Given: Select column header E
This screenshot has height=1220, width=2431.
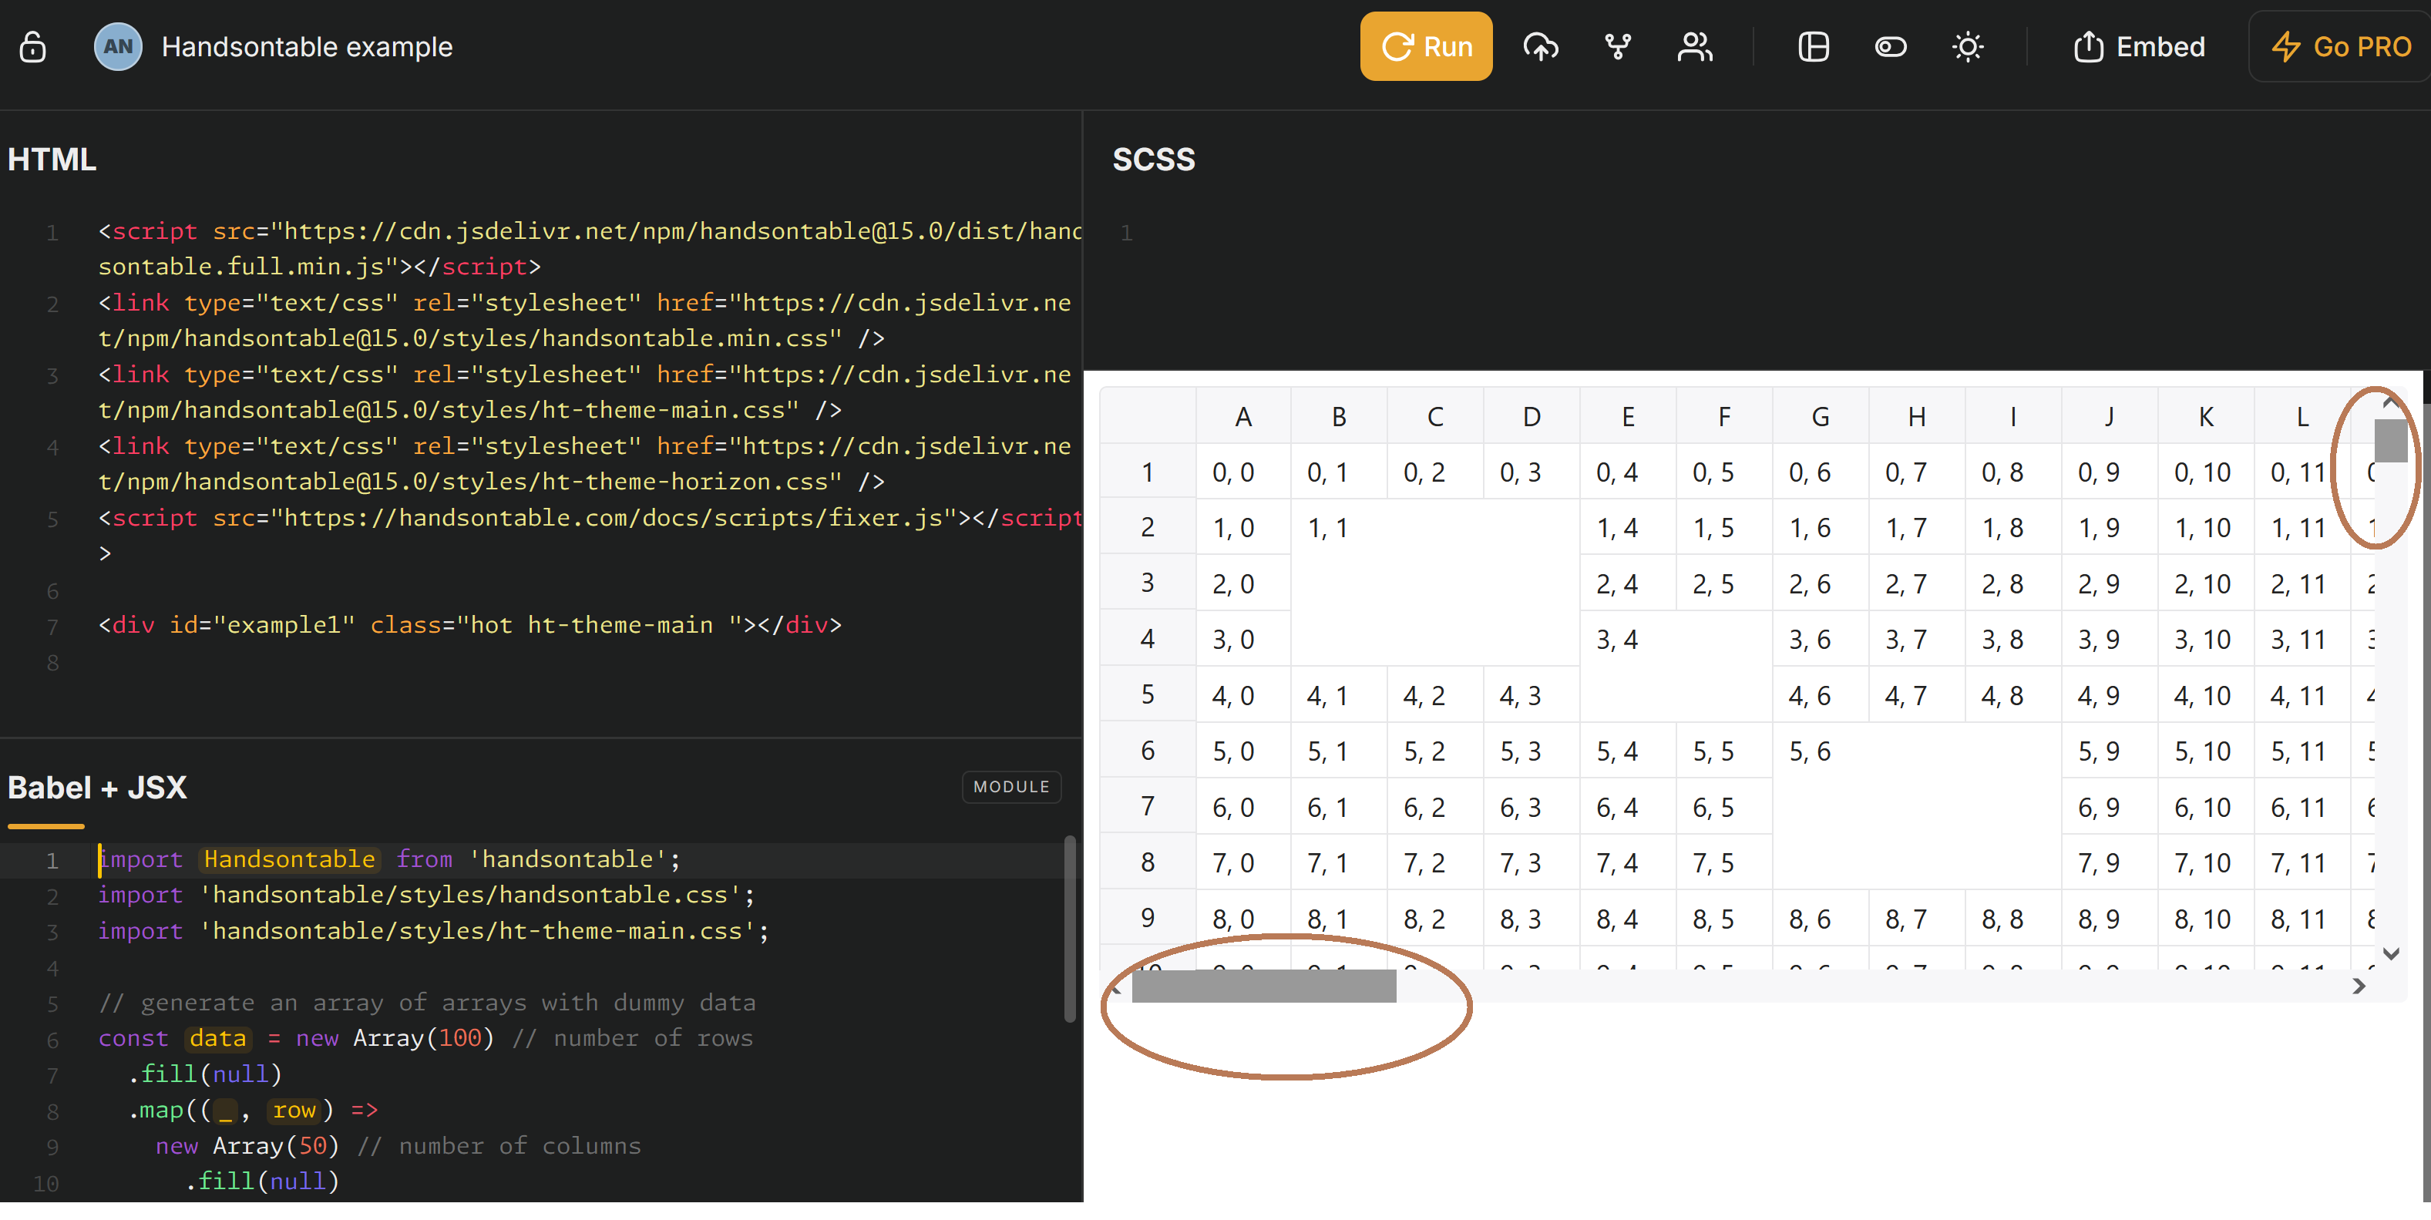Looking at the screenshot, I should point(1628,416).
